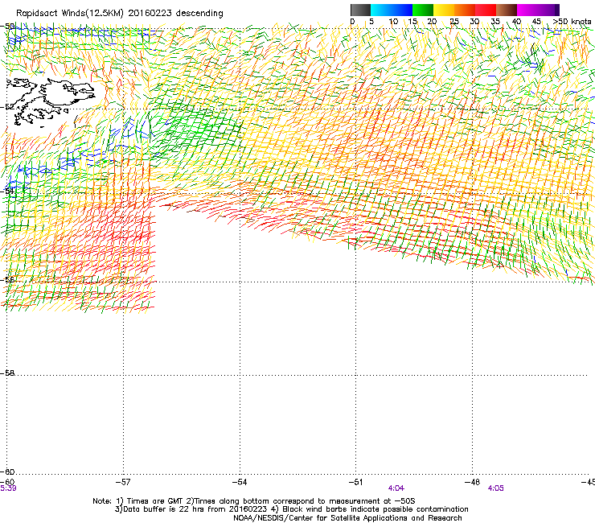Click the -57 longitude axis label
Screen dimensions: 595x523
pos(123,482)
